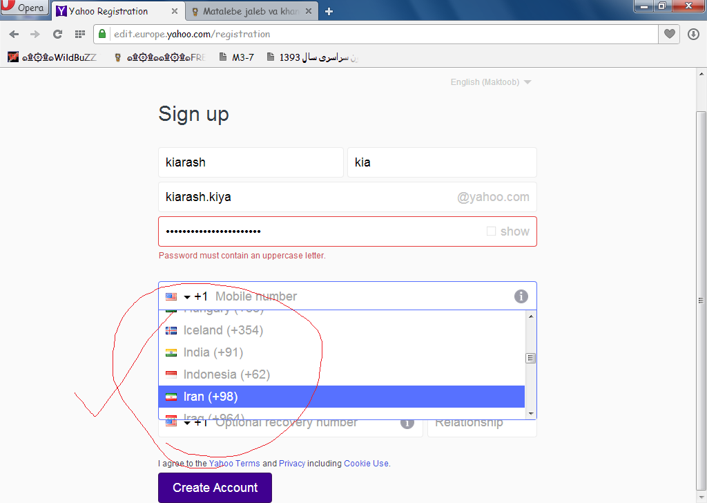Screen dimensions: 707x503
Task: Go back with the browser back arrow
Action: 14,35
